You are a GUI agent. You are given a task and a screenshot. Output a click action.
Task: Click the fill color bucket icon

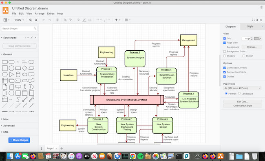tap(79, 20)
